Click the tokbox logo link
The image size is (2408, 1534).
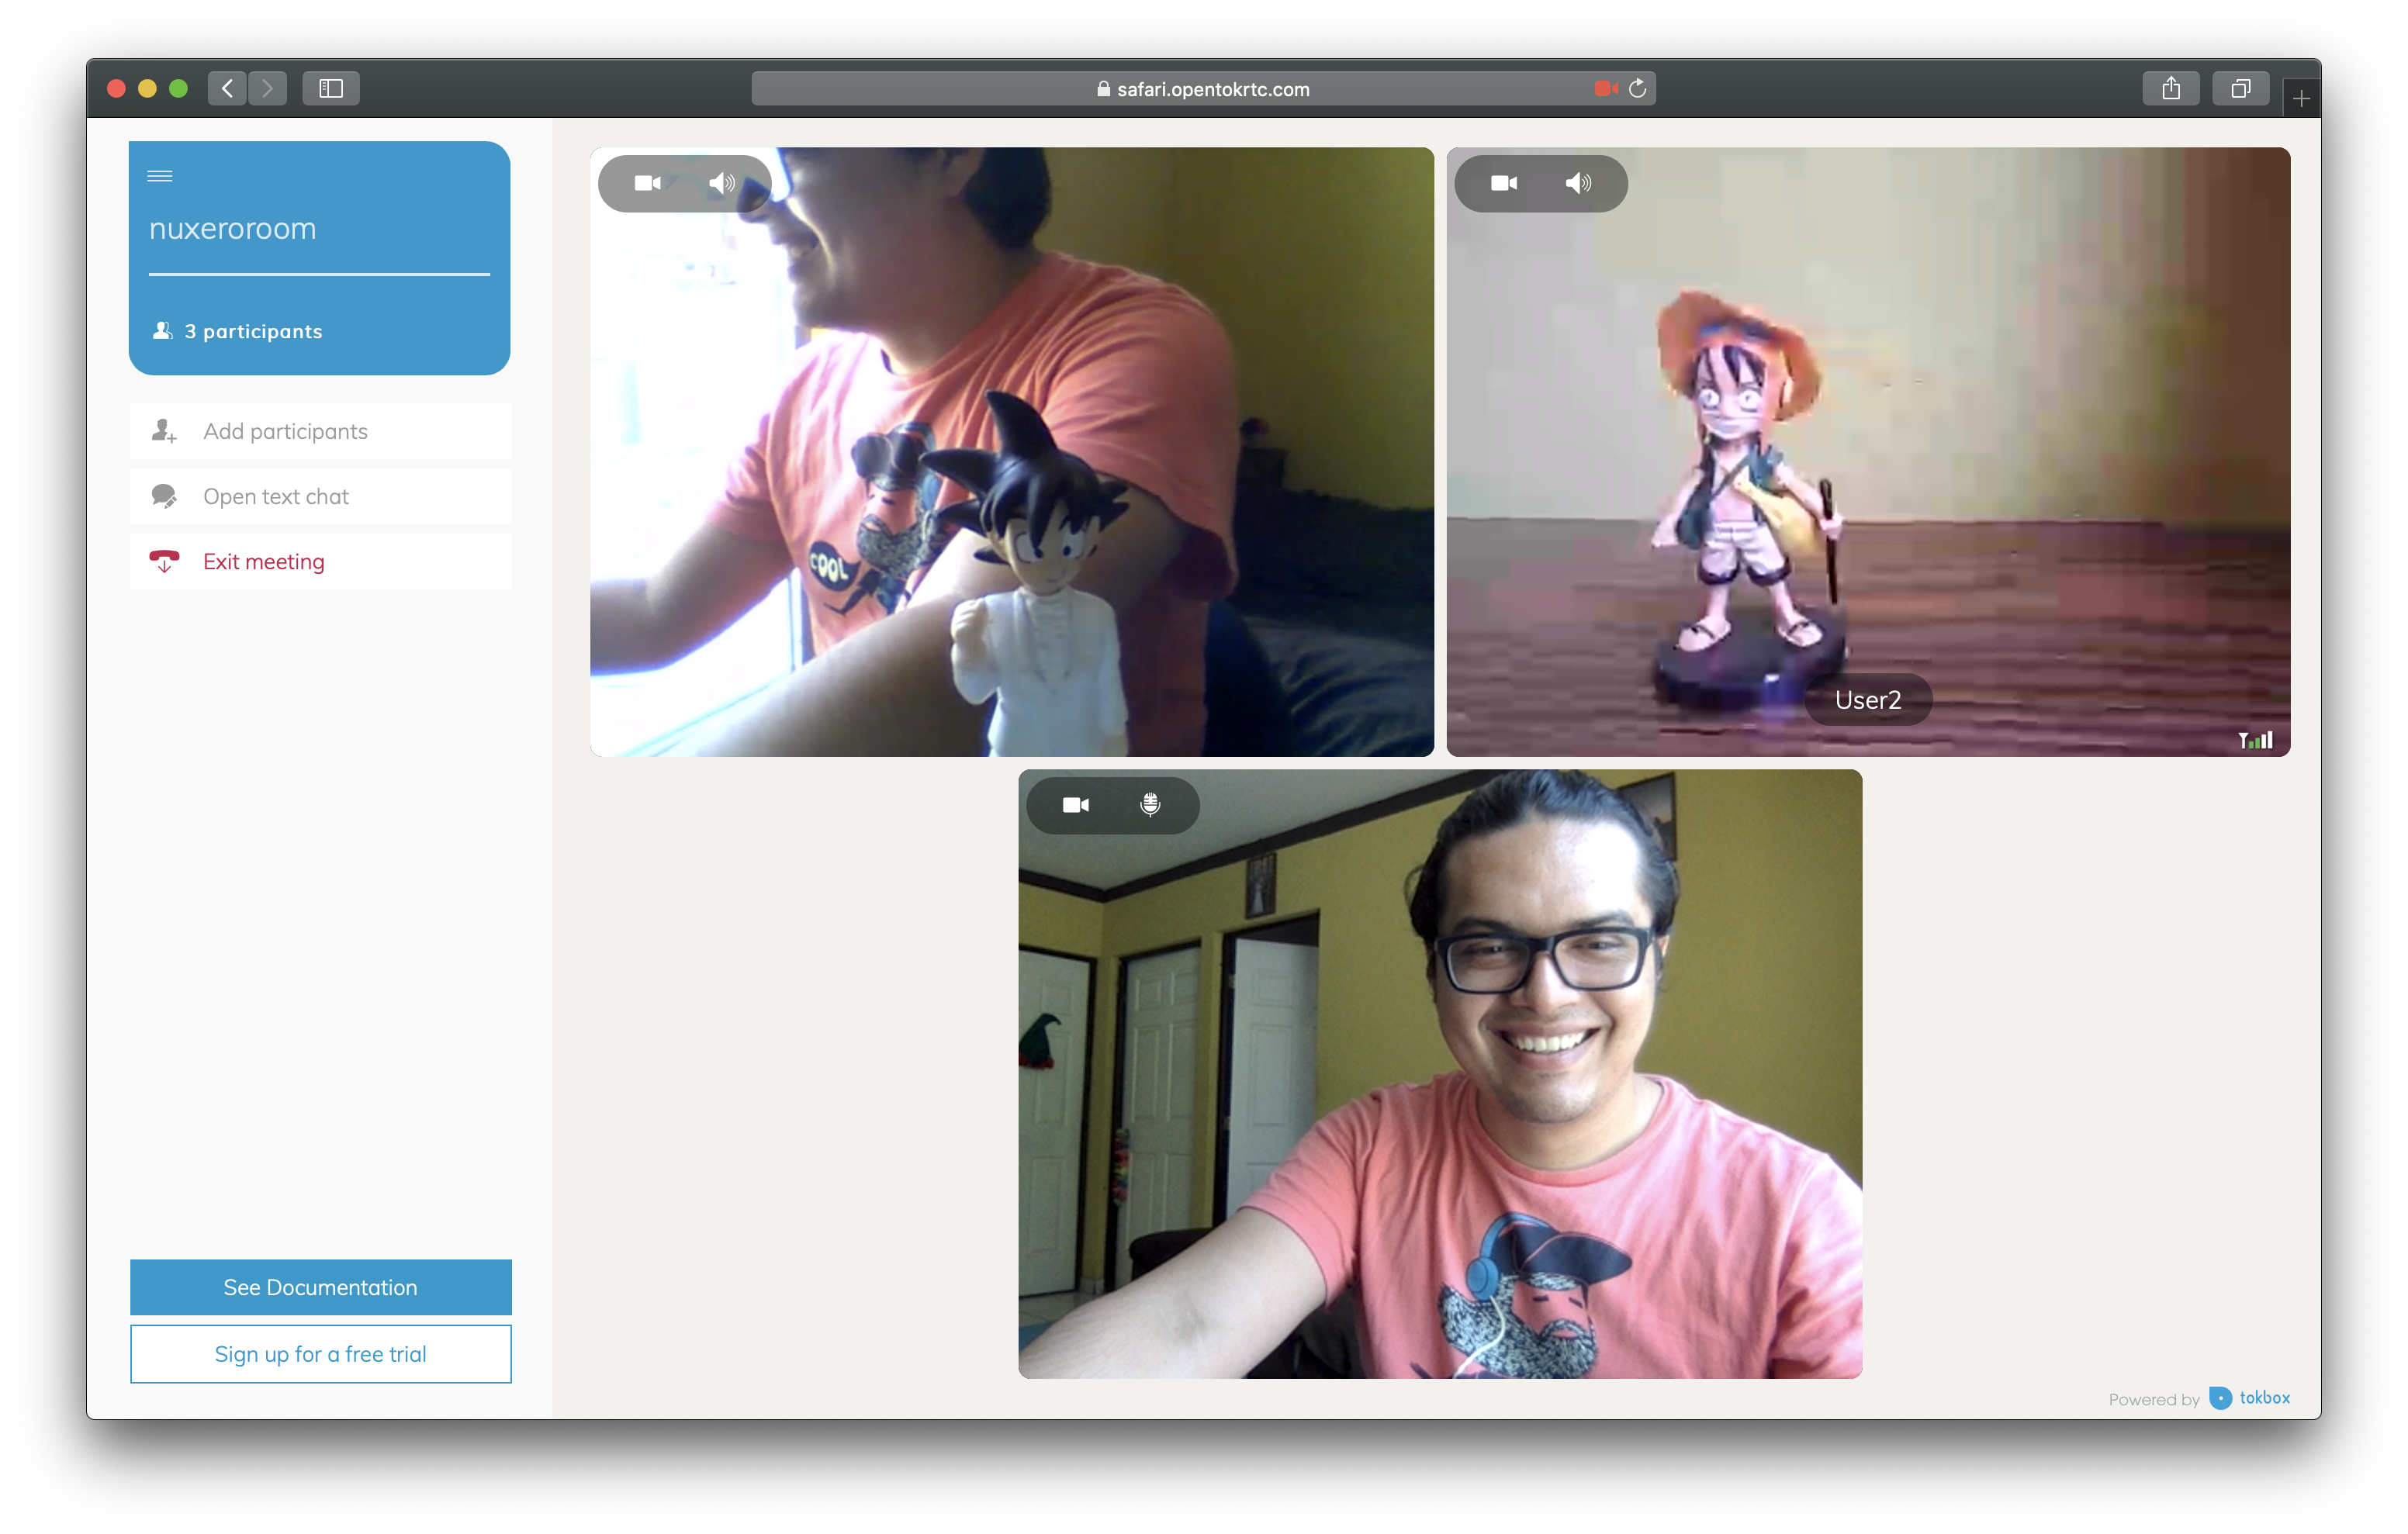(x=2250, y=1397)
